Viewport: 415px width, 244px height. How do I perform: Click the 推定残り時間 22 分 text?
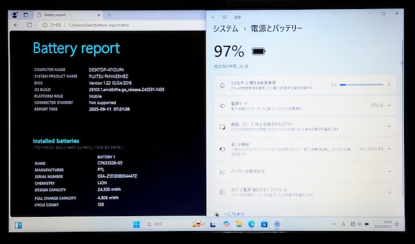pos(231,67)
